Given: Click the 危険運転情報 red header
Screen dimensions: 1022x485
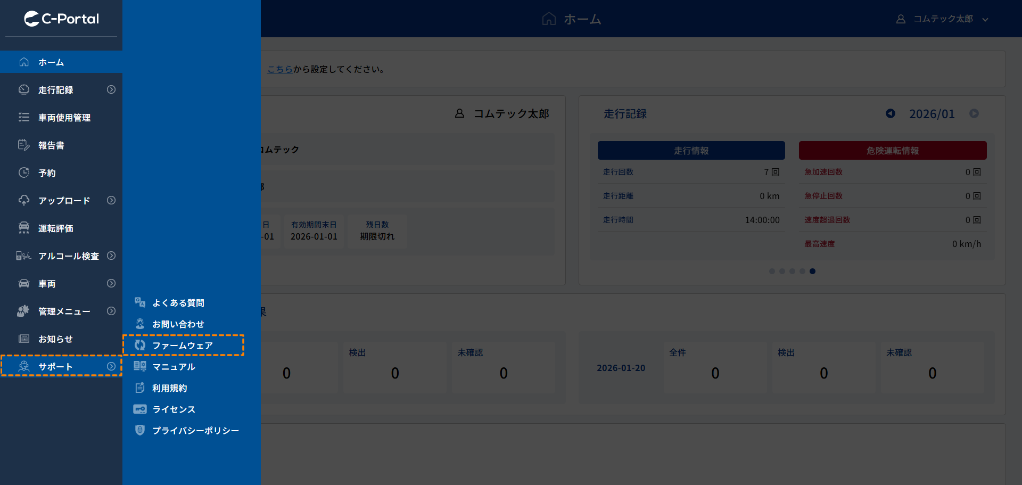Looking at the screenshot, I should pos(892,151).
